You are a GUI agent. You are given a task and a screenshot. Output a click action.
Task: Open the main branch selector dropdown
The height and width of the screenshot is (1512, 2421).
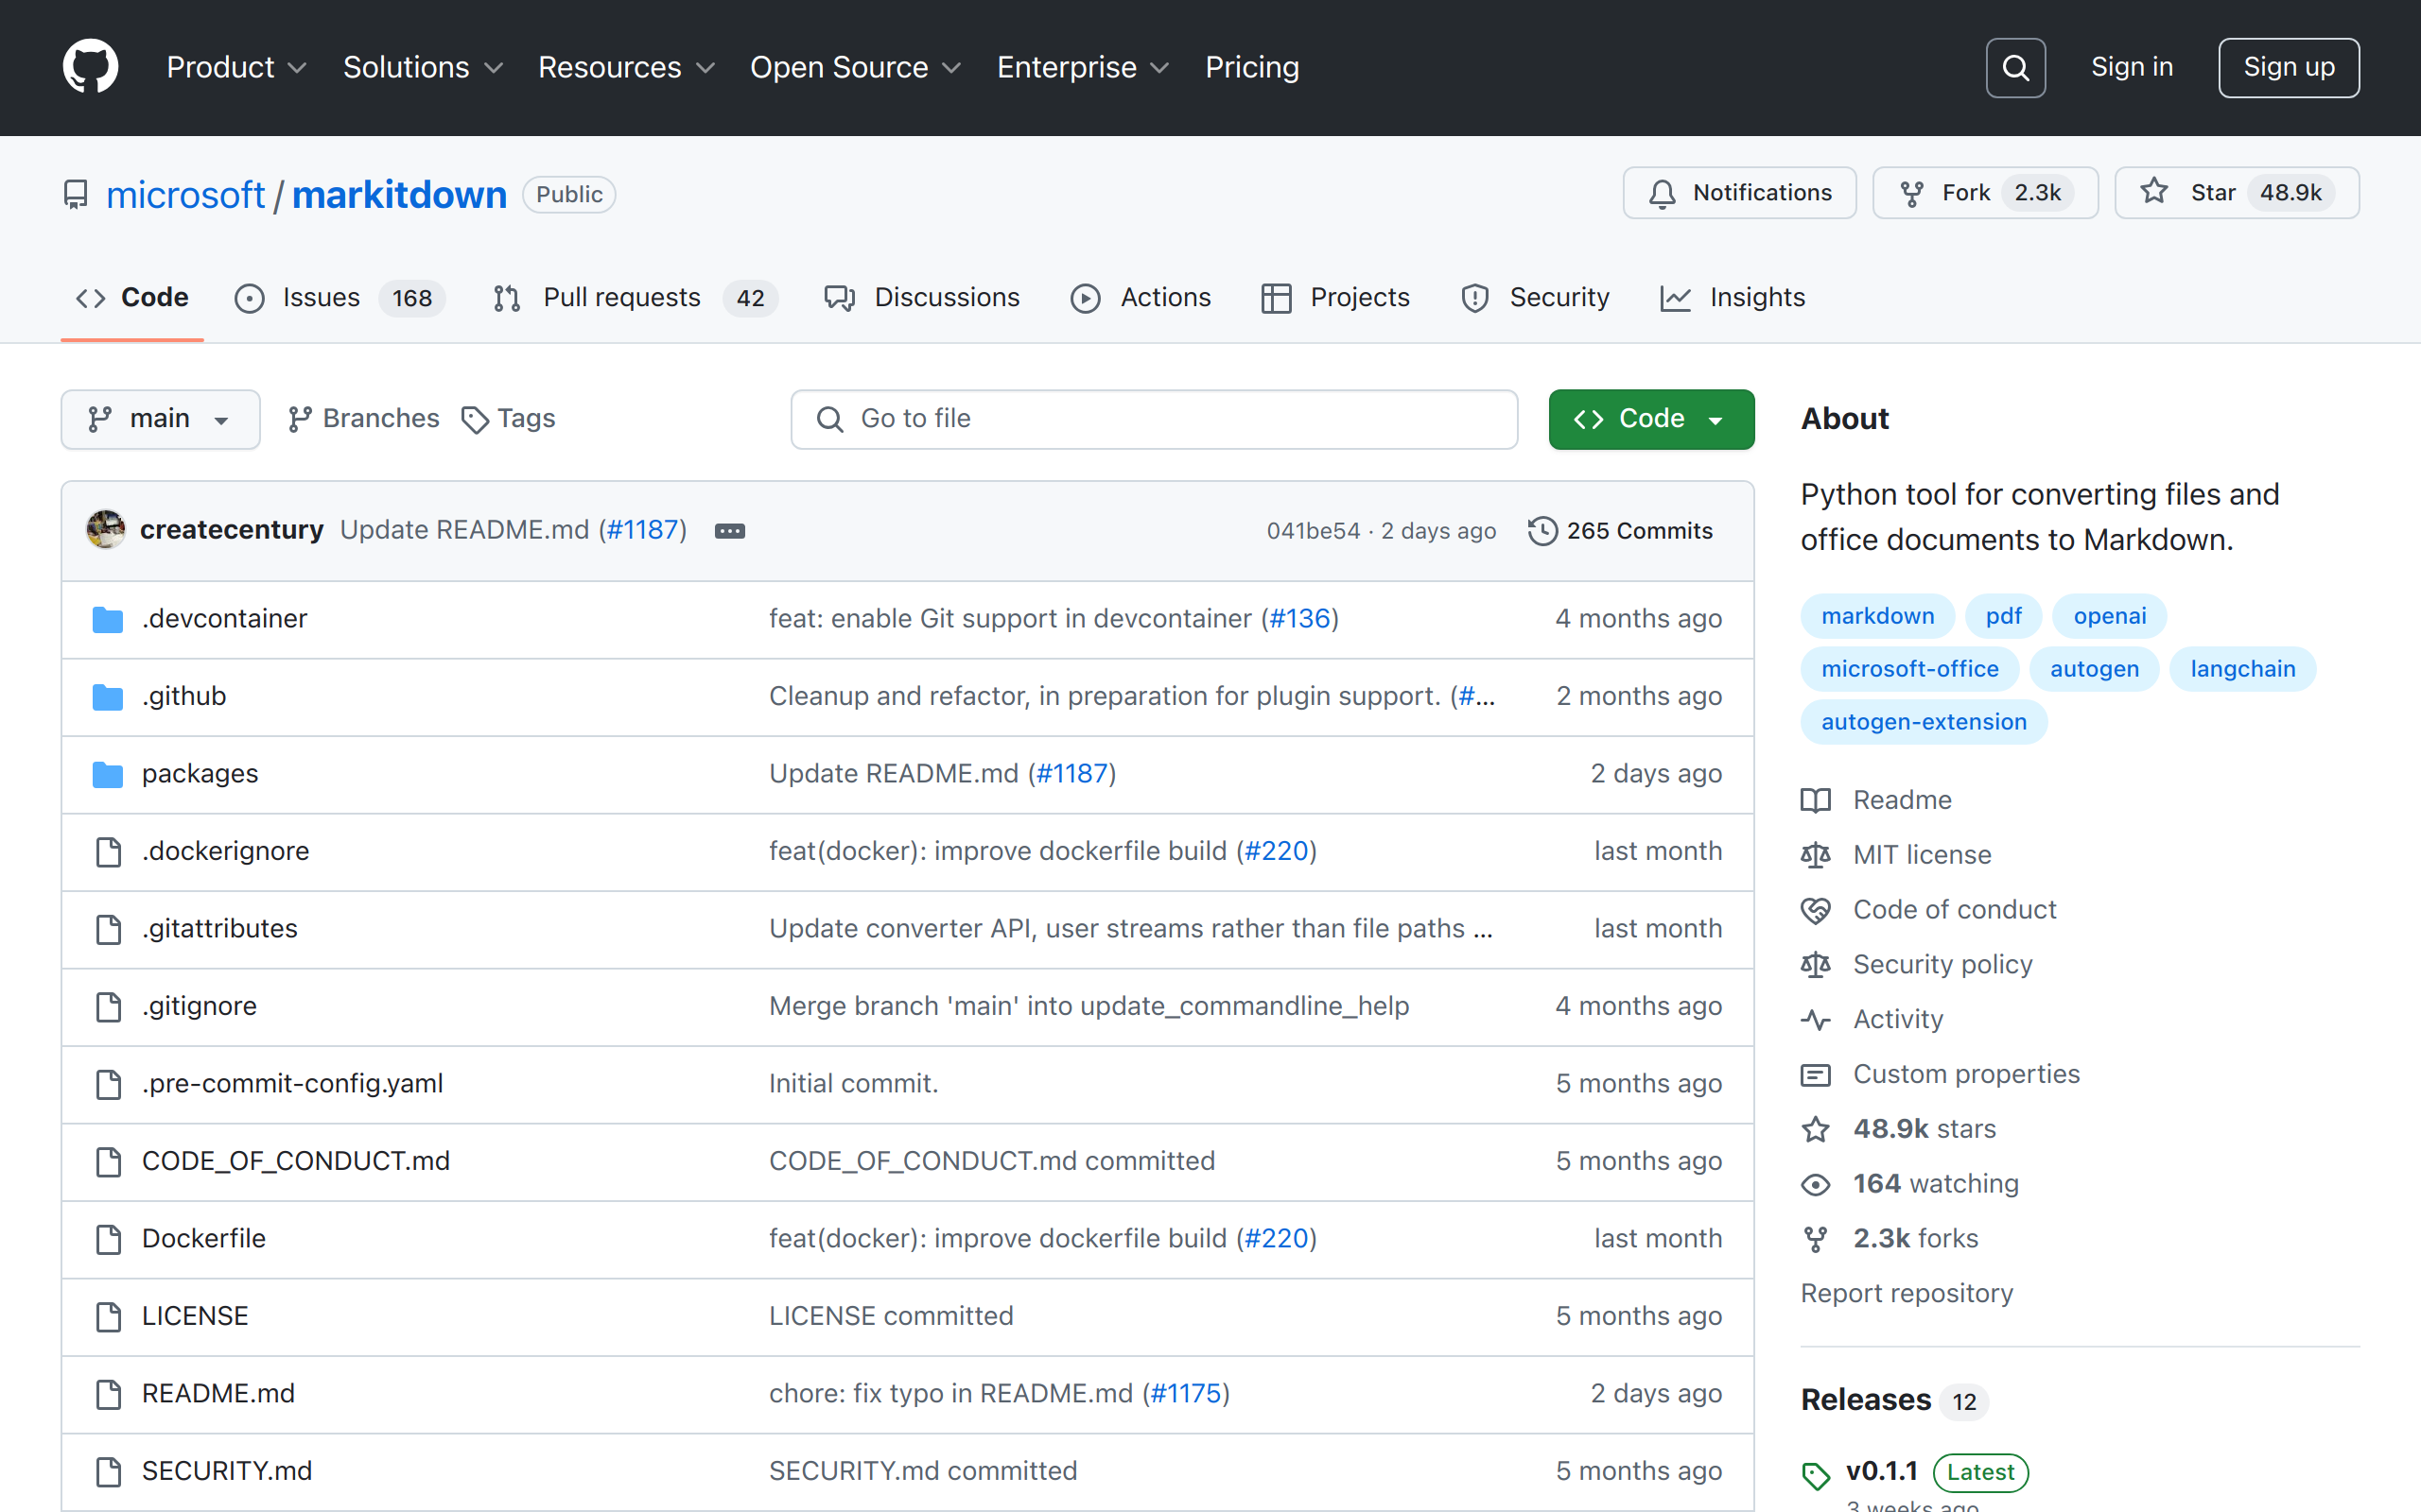click(x=160, y=419)
